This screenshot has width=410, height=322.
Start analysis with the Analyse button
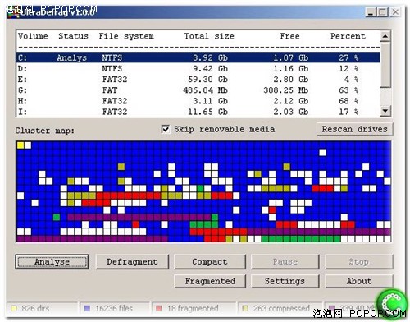coord(52,262)
